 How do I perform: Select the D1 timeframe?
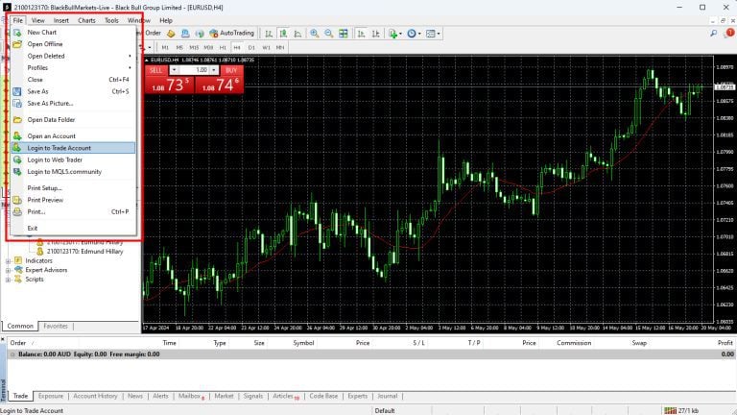pyautogui.click(x=251, y=47)
